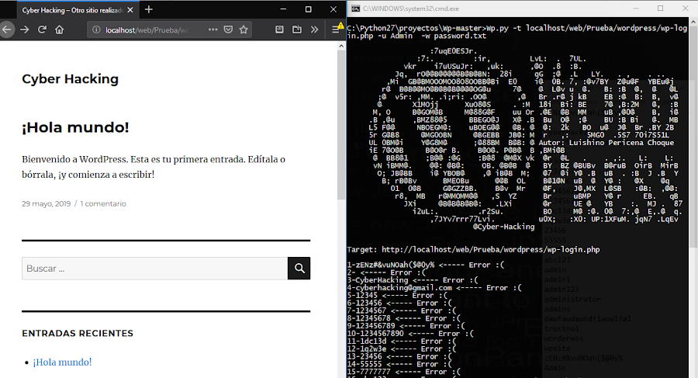The width and height of the screenshot is (698, 378).
Task: Click the 4-cyberhacking@gmail.com error line
Action: [x=434, y=288]
